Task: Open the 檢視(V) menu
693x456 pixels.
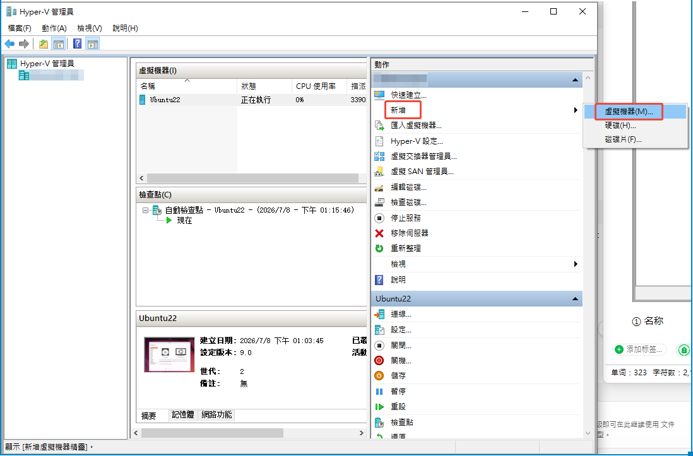Action: click(x=89, y=28)
